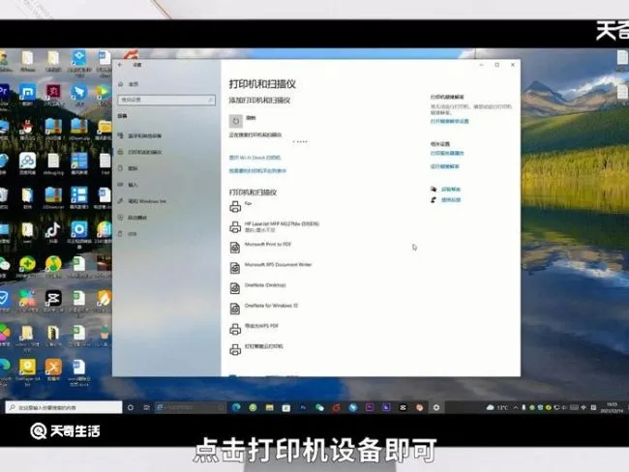Screen dimensions: 629x472
Task: Select the Fax printer entry
Action: [x=241, y=207]
